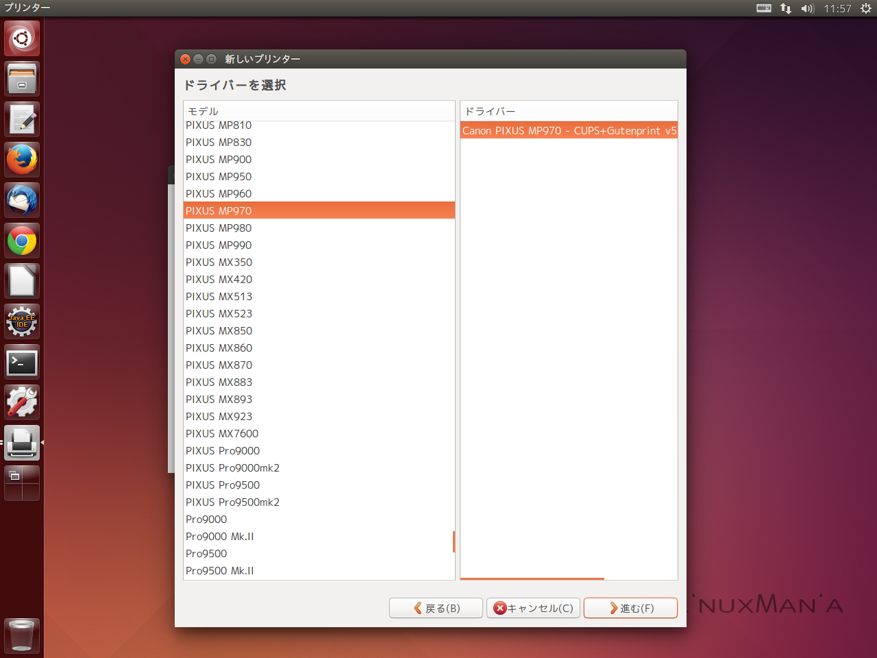Select PIXUS Pro9500mk2 model row
Image resolution: width=877 pixels, height=658 pixels.
coord(319,502)
